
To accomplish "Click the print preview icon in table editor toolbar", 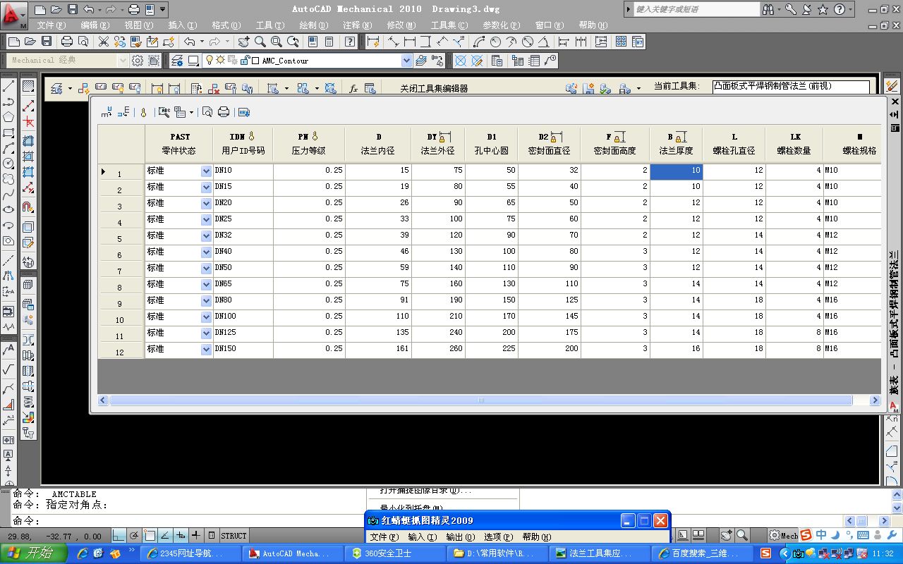I will 207,112.
